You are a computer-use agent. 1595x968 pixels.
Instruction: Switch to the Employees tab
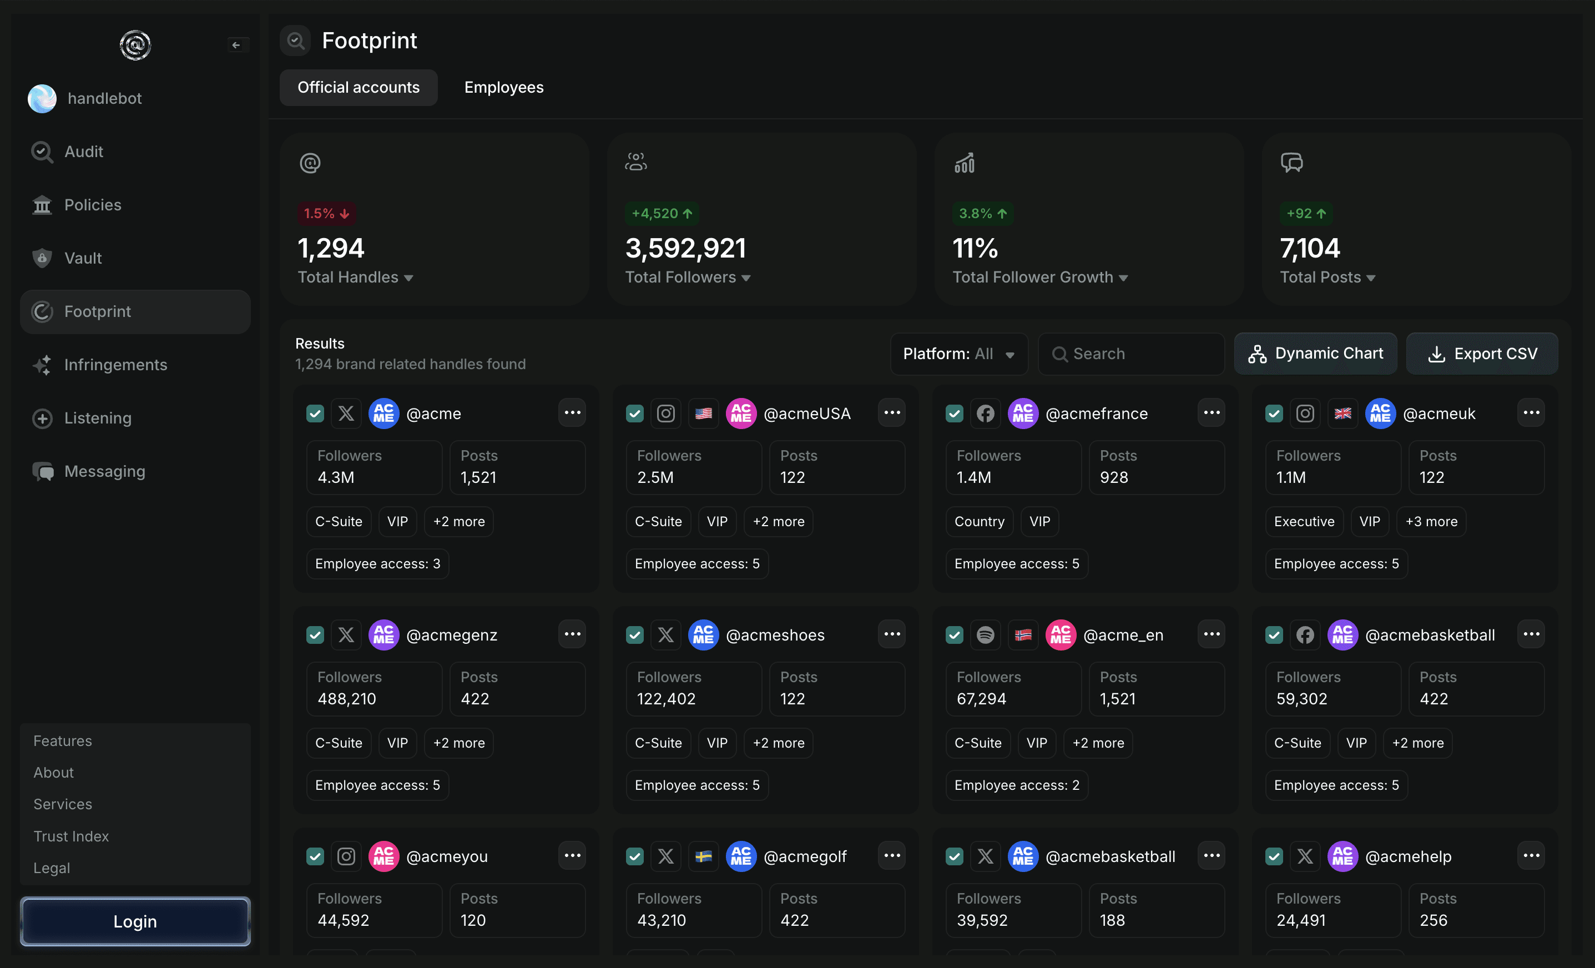[503, 87]
